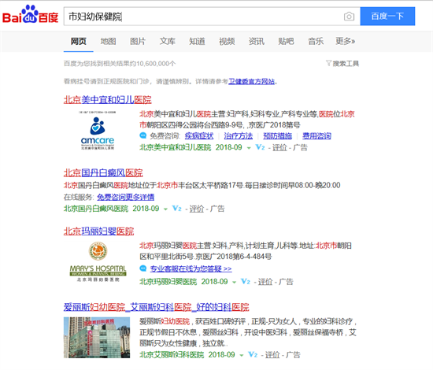The height and width of the screenshot is (370, 433).
Task: Click V2 badge in 玛丽妇婴 result
Action: coord(246,281)
